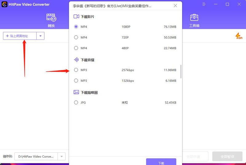Screen dimensions: 246x165
Task: Click the 下載影片 section heading
Action: [x=87, y=17]
